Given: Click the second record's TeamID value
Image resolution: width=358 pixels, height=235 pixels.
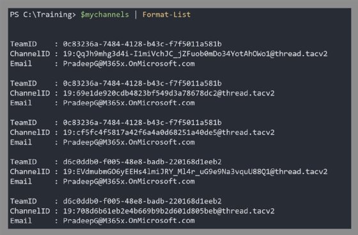Looking at the screenshot, I should (142, 83).
